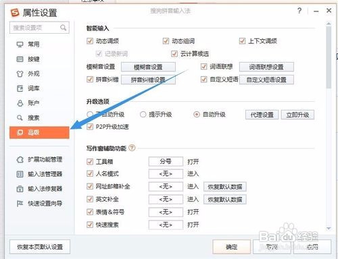The image size is (338, 259).
Task: Open 拼音纠错设置
Action: tap(148, 80)
